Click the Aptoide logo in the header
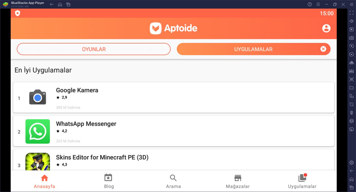 174,28
